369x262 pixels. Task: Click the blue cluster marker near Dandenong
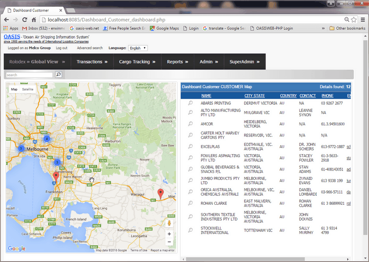point(57,162)
